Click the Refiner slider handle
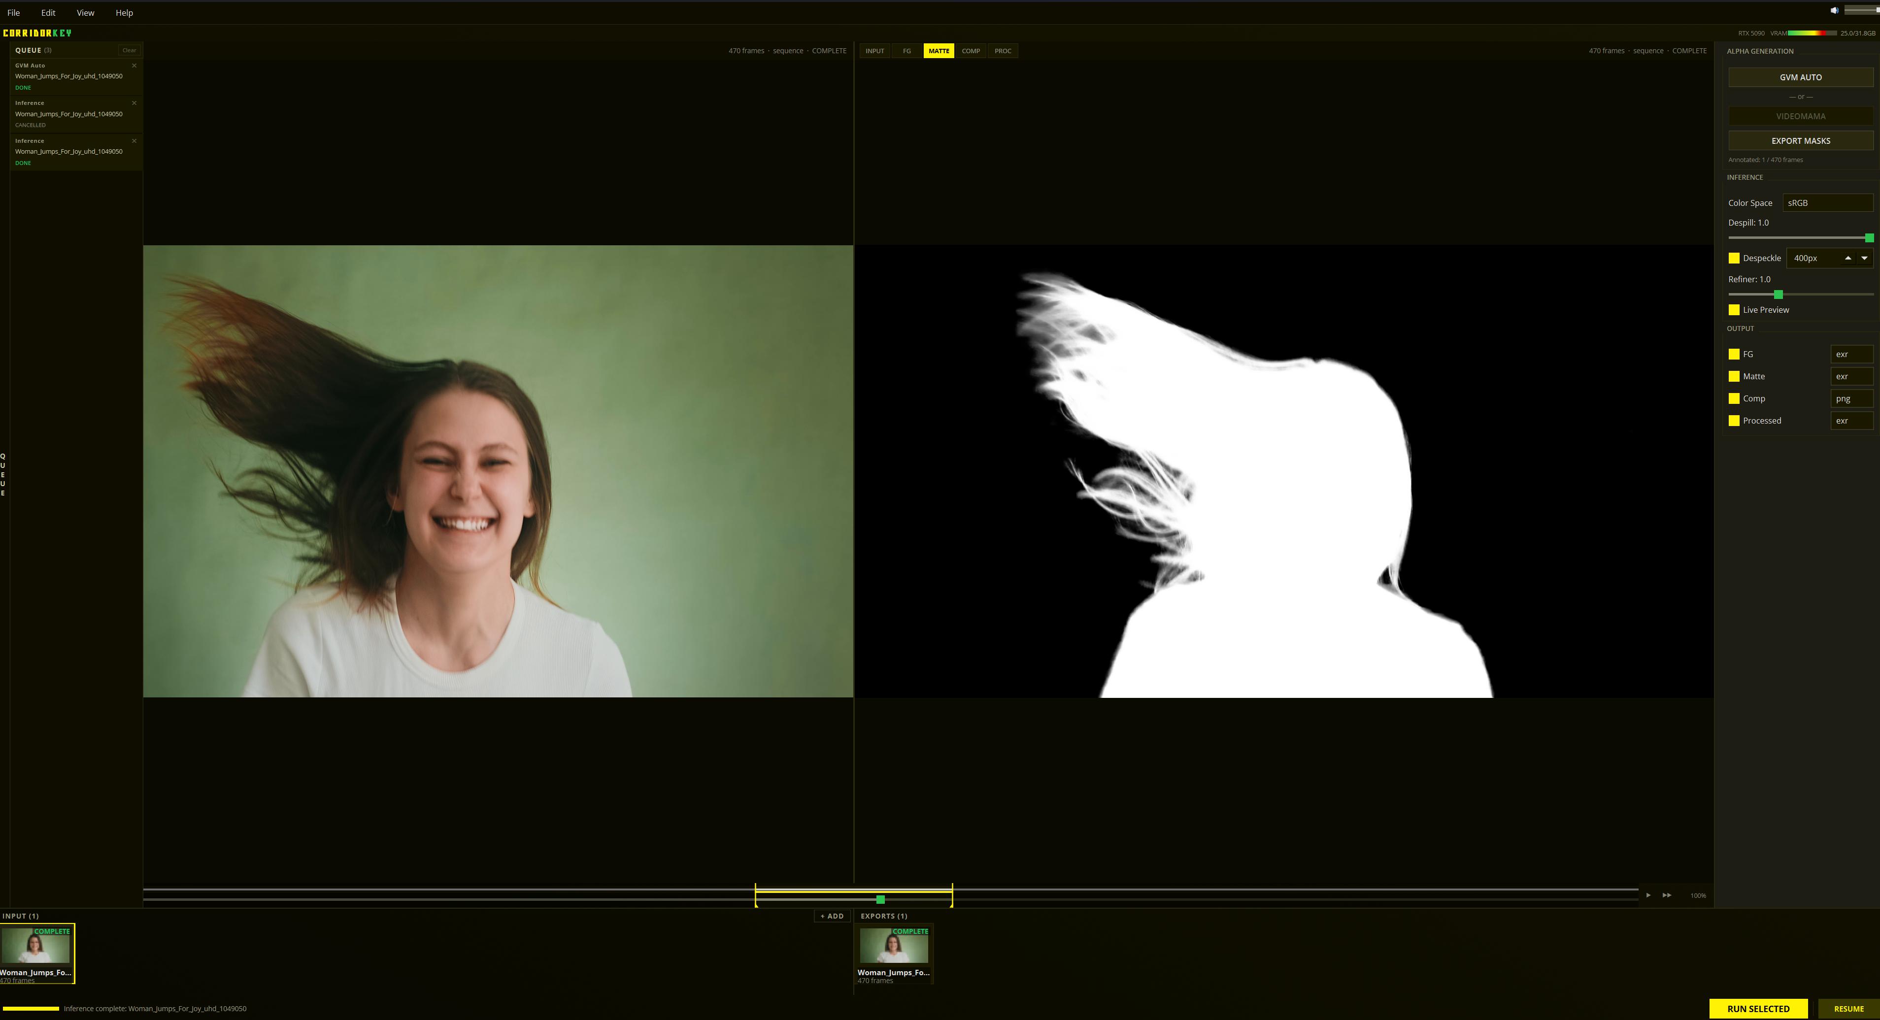Image resolution: width=1880 pixels, height=1020 pixels. coord(1779,295)
